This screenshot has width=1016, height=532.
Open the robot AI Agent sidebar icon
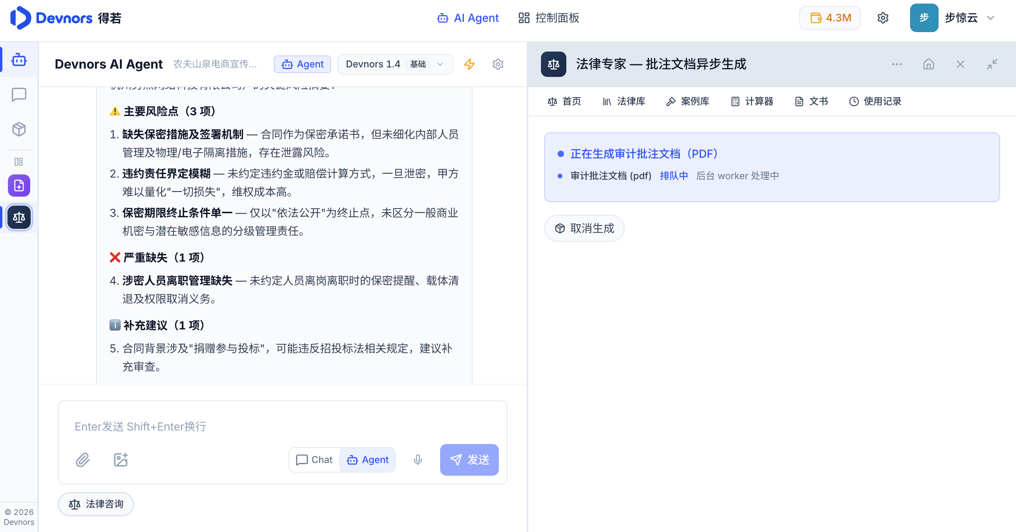19,60
